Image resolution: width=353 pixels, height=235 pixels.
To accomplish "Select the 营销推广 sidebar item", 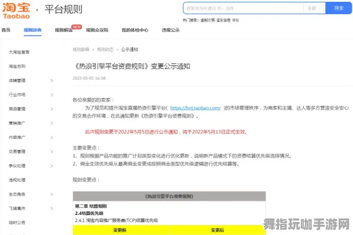I will click(17, 123).
